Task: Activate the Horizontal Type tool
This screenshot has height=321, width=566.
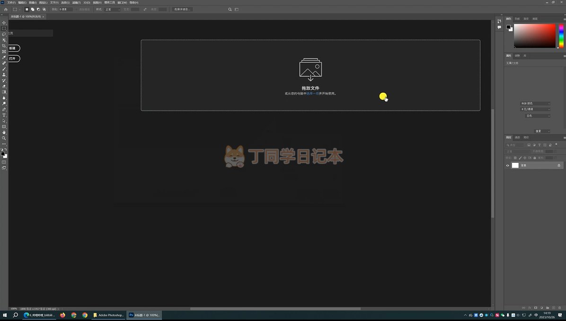Action: point(4,115)
